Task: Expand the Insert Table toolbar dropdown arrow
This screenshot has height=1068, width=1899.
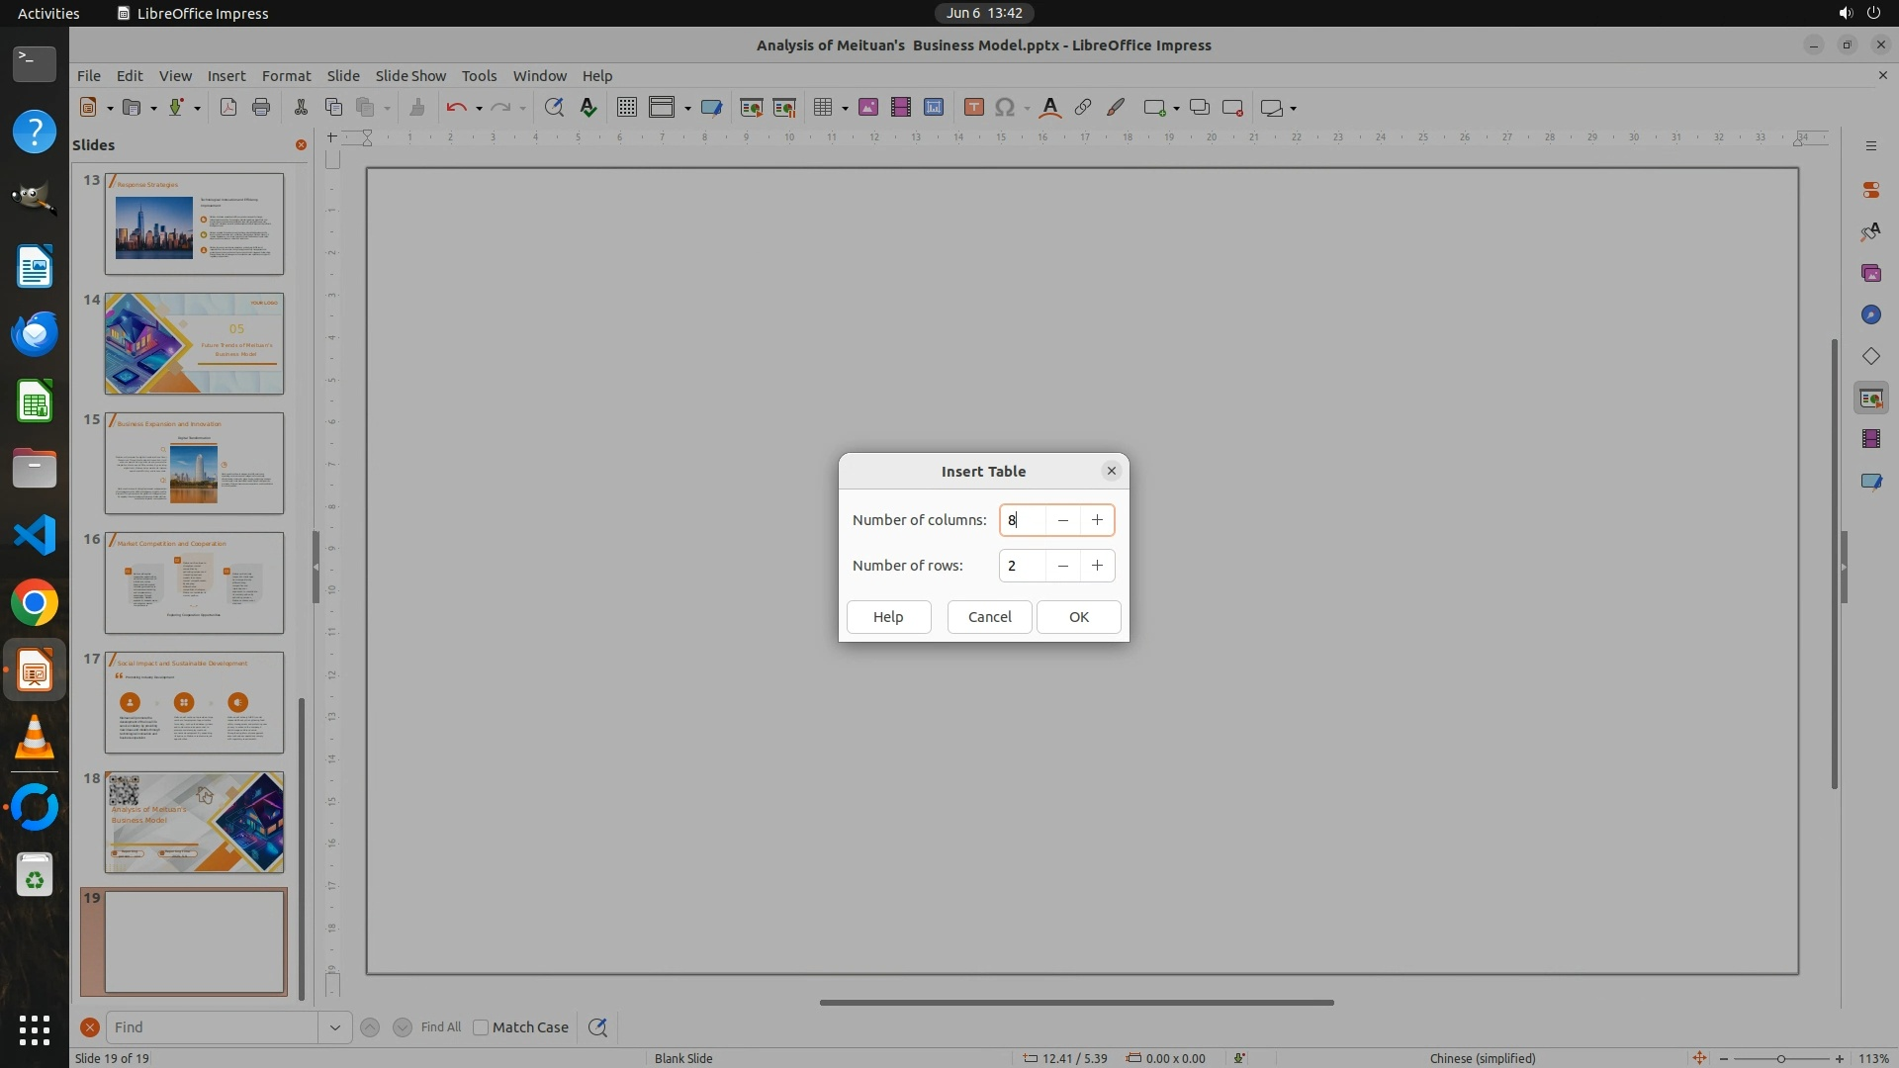Action: (845, 109)
